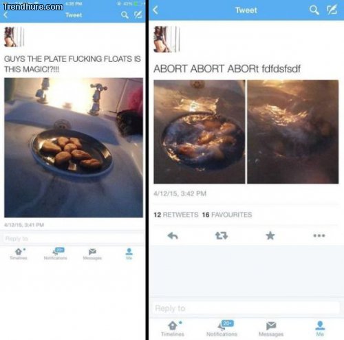Open search in the right tweet header
Viewport: 344px width, 340px height.
point(314,10)
